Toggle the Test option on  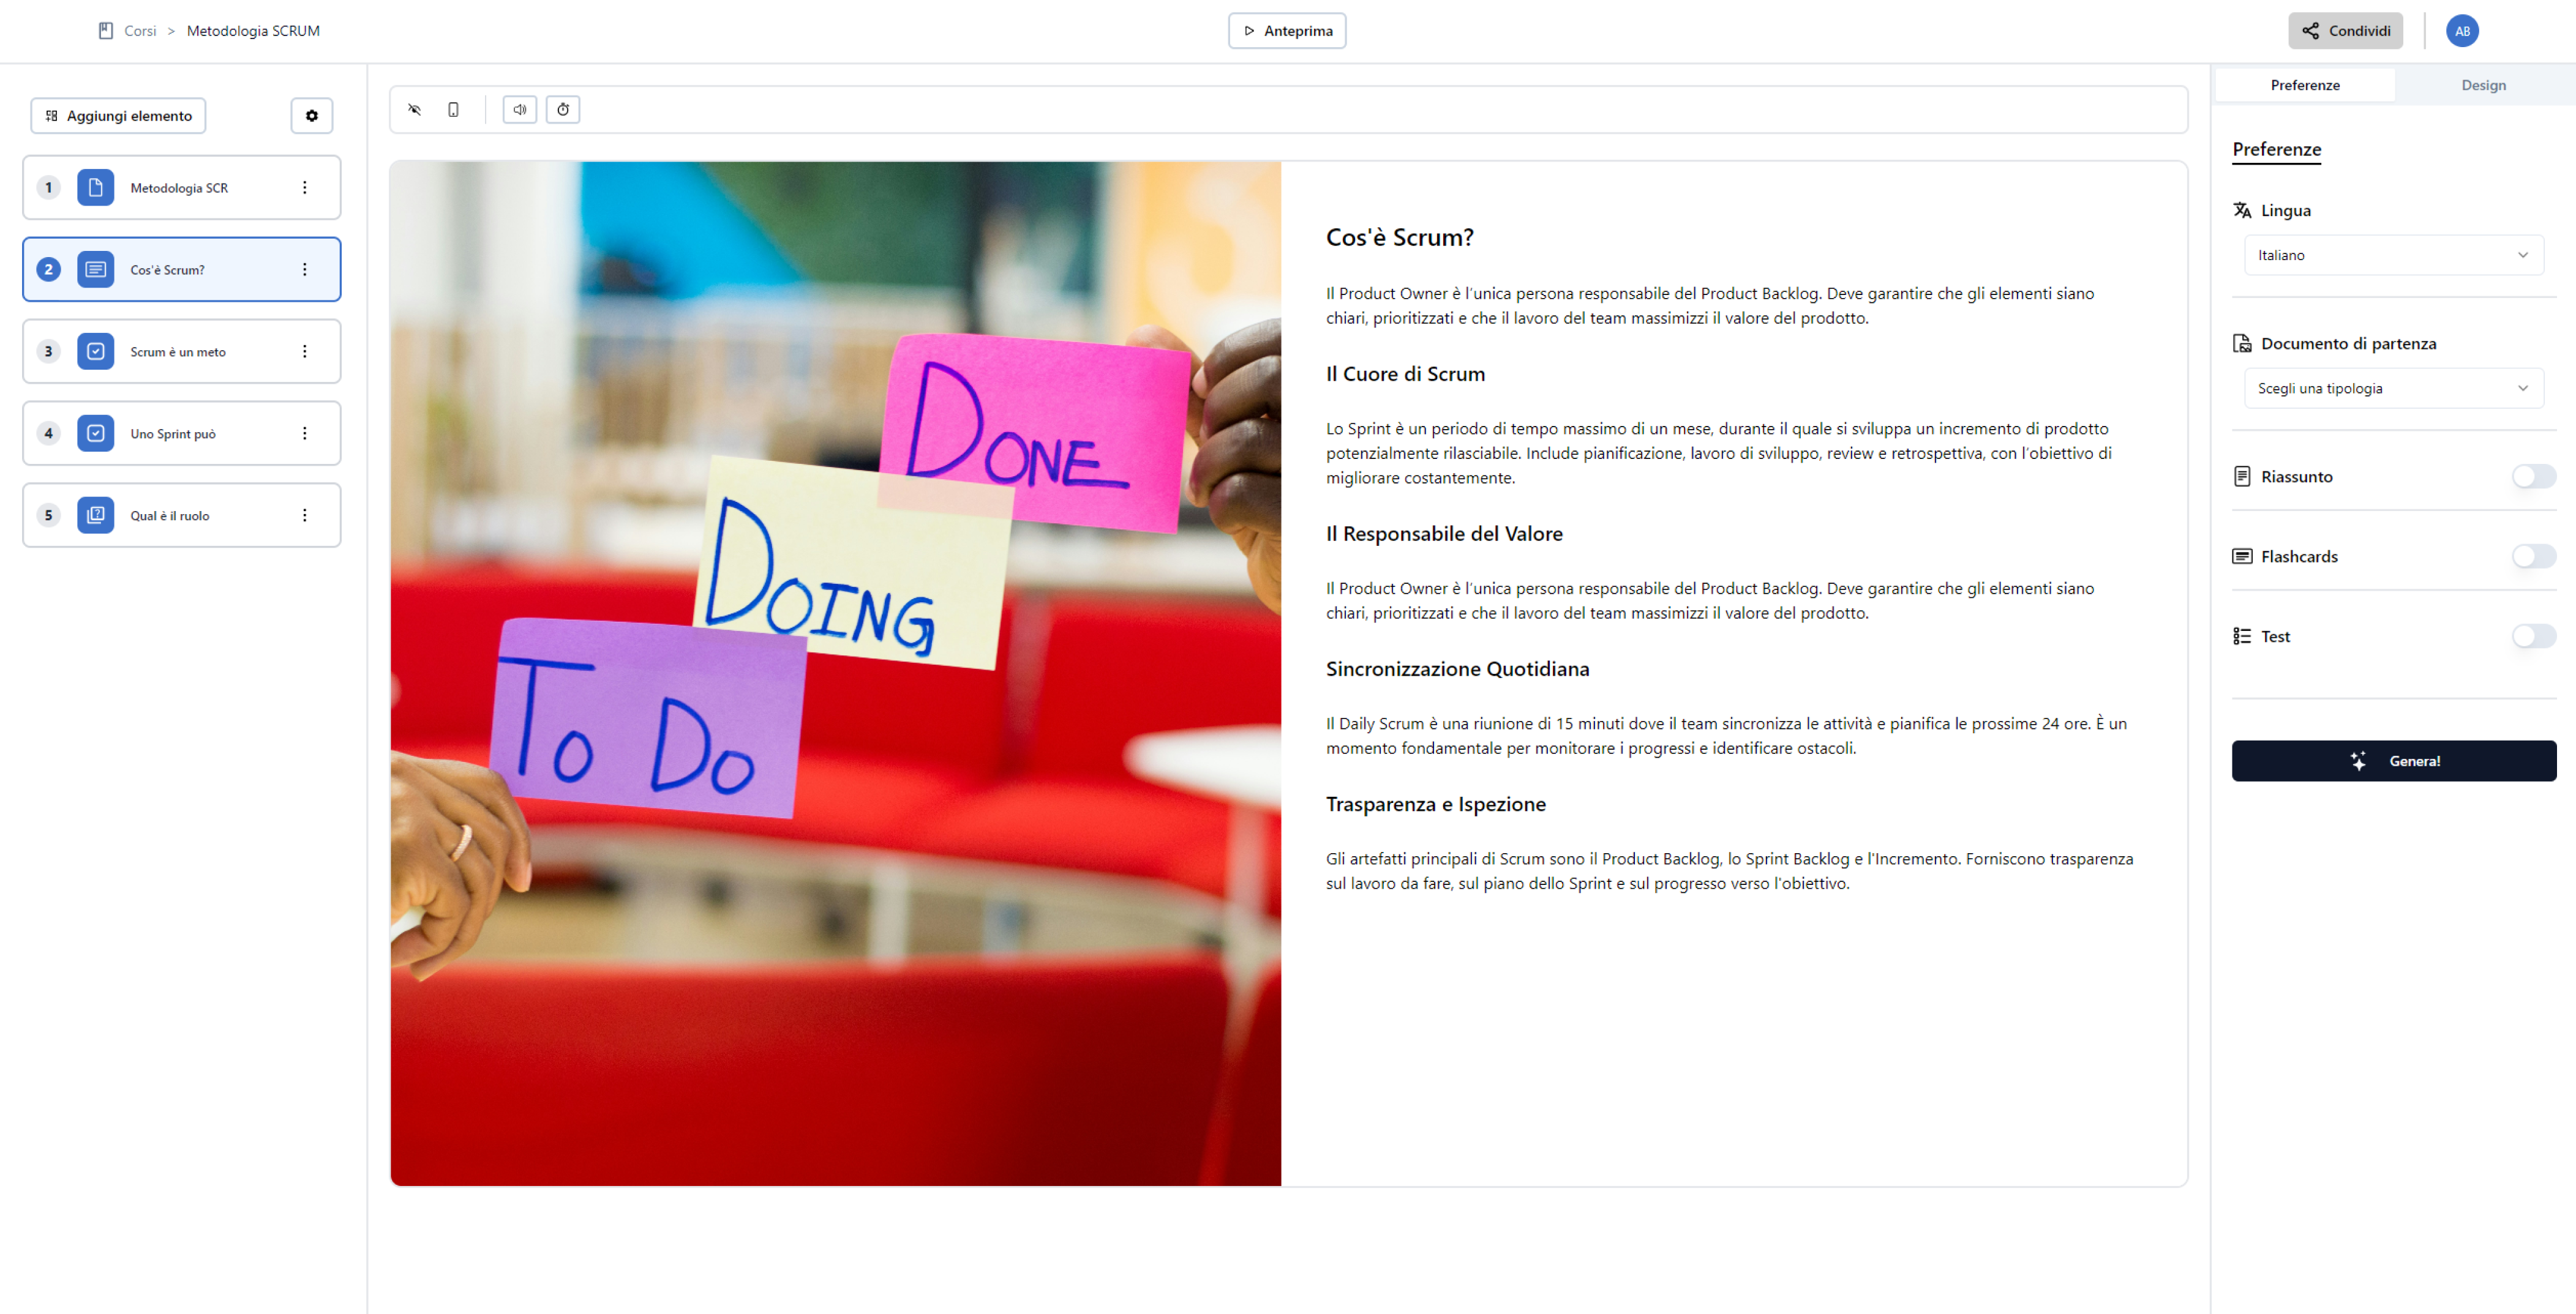(x=2533, y=636)
